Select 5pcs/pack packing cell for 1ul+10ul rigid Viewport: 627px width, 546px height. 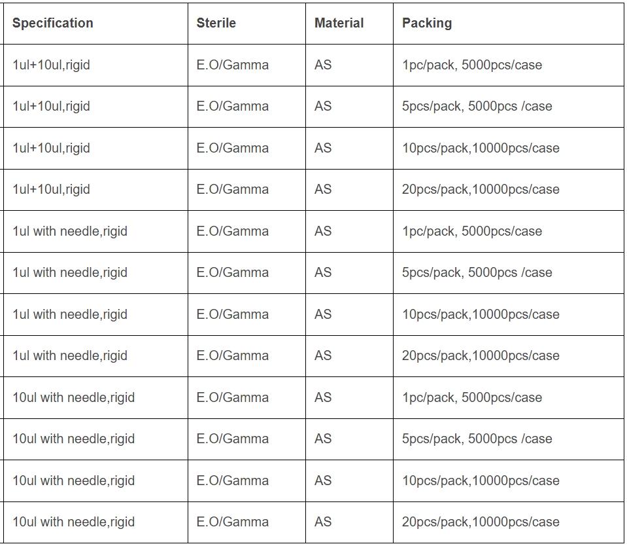(477, 106)
